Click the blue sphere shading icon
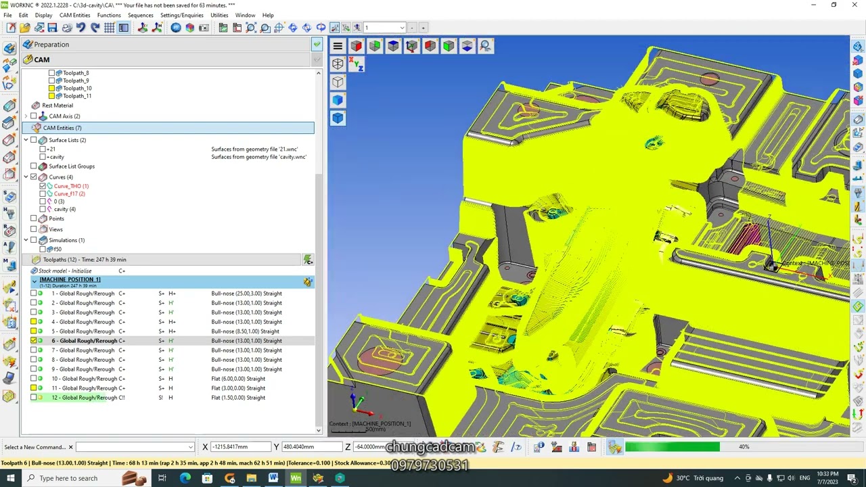The image size is (866, 487). (x=176, y=28)
